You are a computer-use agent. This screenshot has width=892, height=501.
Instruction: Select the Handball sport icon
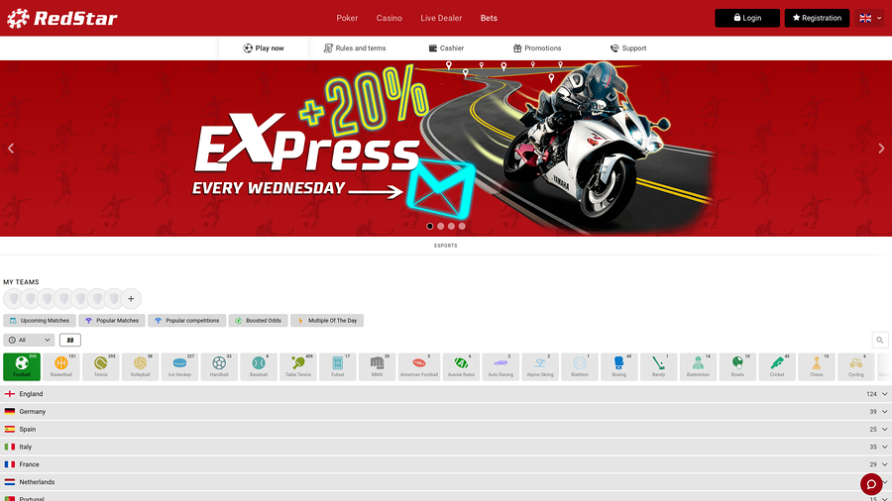pos(219,366)
